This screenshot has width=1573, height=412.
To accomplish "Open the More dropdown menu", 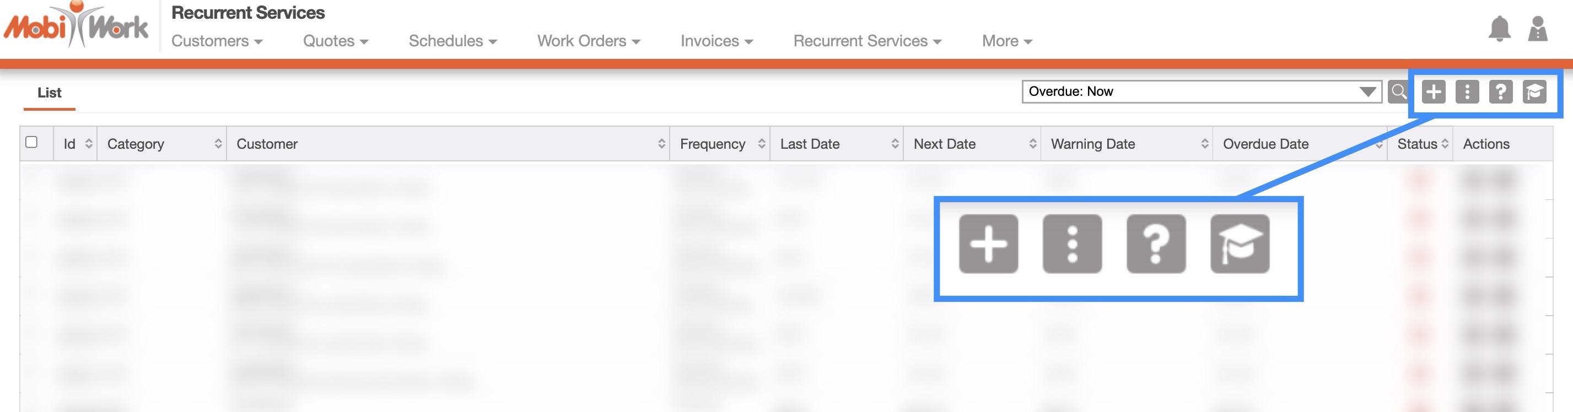I will pos(1006,41).
